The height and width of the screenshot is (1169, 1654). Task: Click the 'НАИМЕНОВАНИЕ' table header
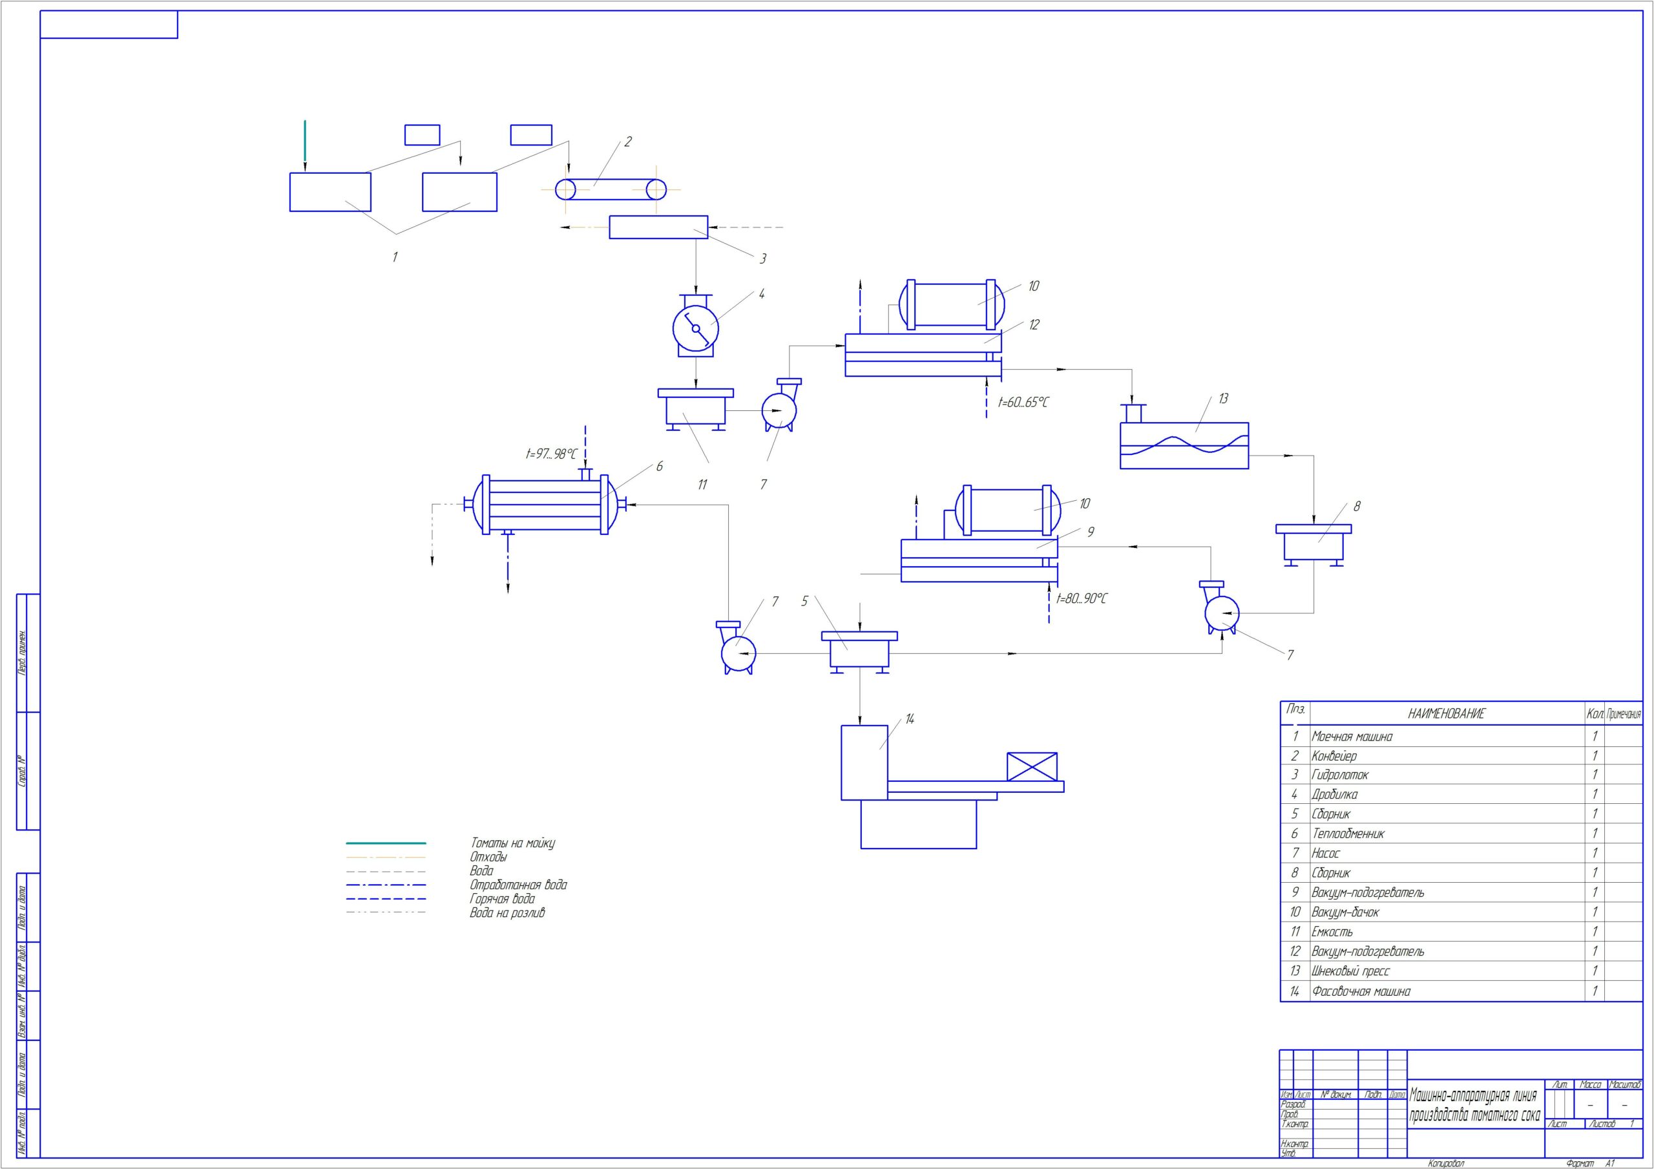(1447, 713)
